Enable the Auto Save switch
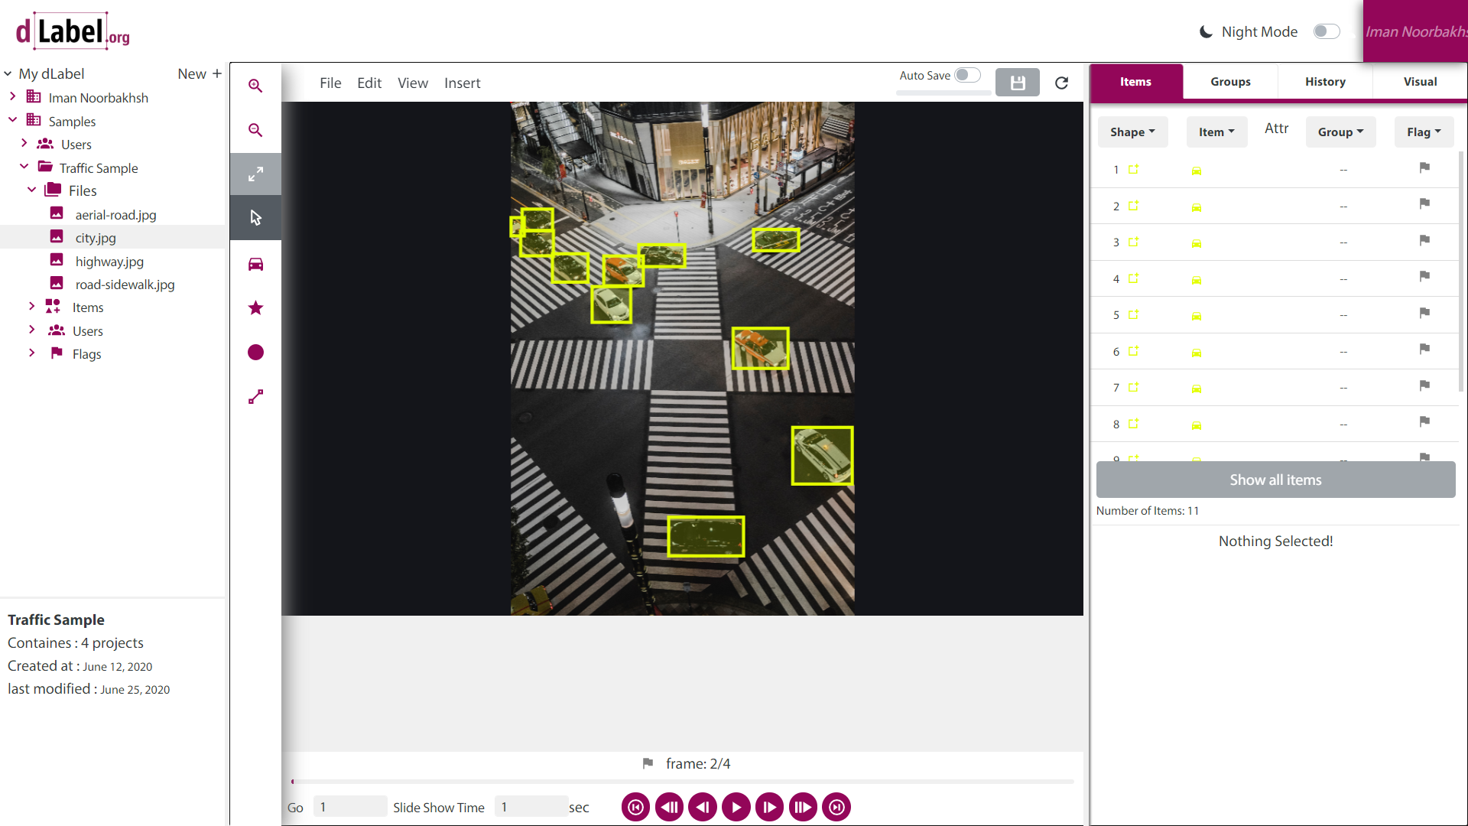 click(967, 75)
